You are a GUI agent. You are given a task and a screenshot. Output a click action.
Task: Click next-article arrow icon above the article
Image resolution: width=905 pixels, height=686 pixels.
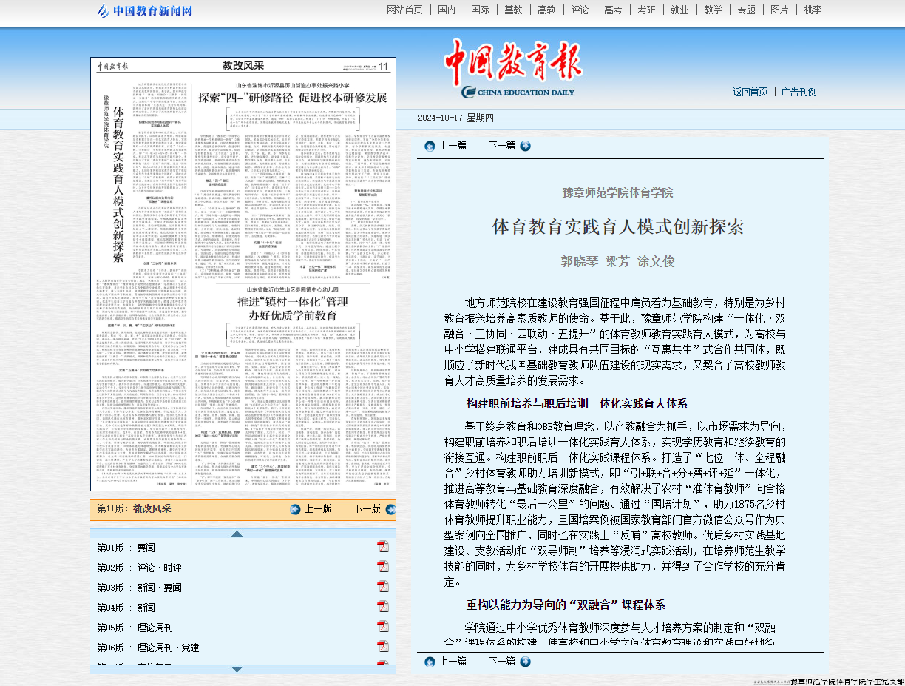[x=525, y=146]
